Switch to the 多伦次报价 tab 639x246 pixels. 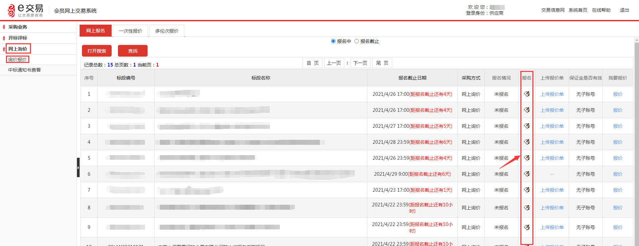(167, 31)
